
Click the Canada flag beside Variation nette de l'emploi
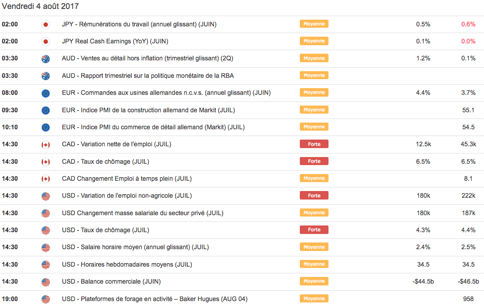(x=45, y=144)
